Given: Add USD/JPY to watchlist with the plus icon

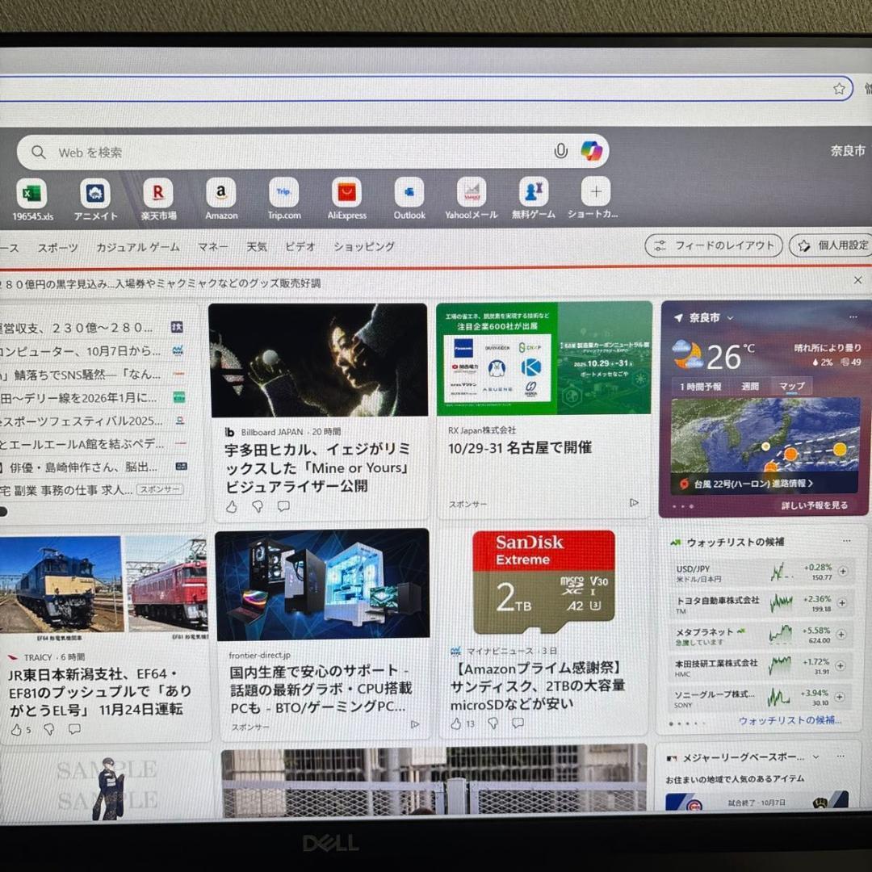Looking at the screenshot, I should click(x=842, y=573).
